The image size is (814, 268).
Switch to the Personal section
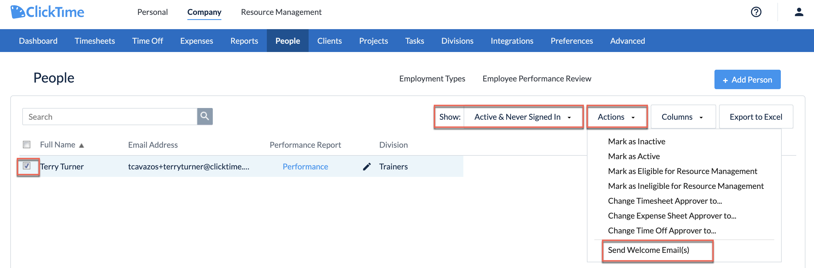153,12
